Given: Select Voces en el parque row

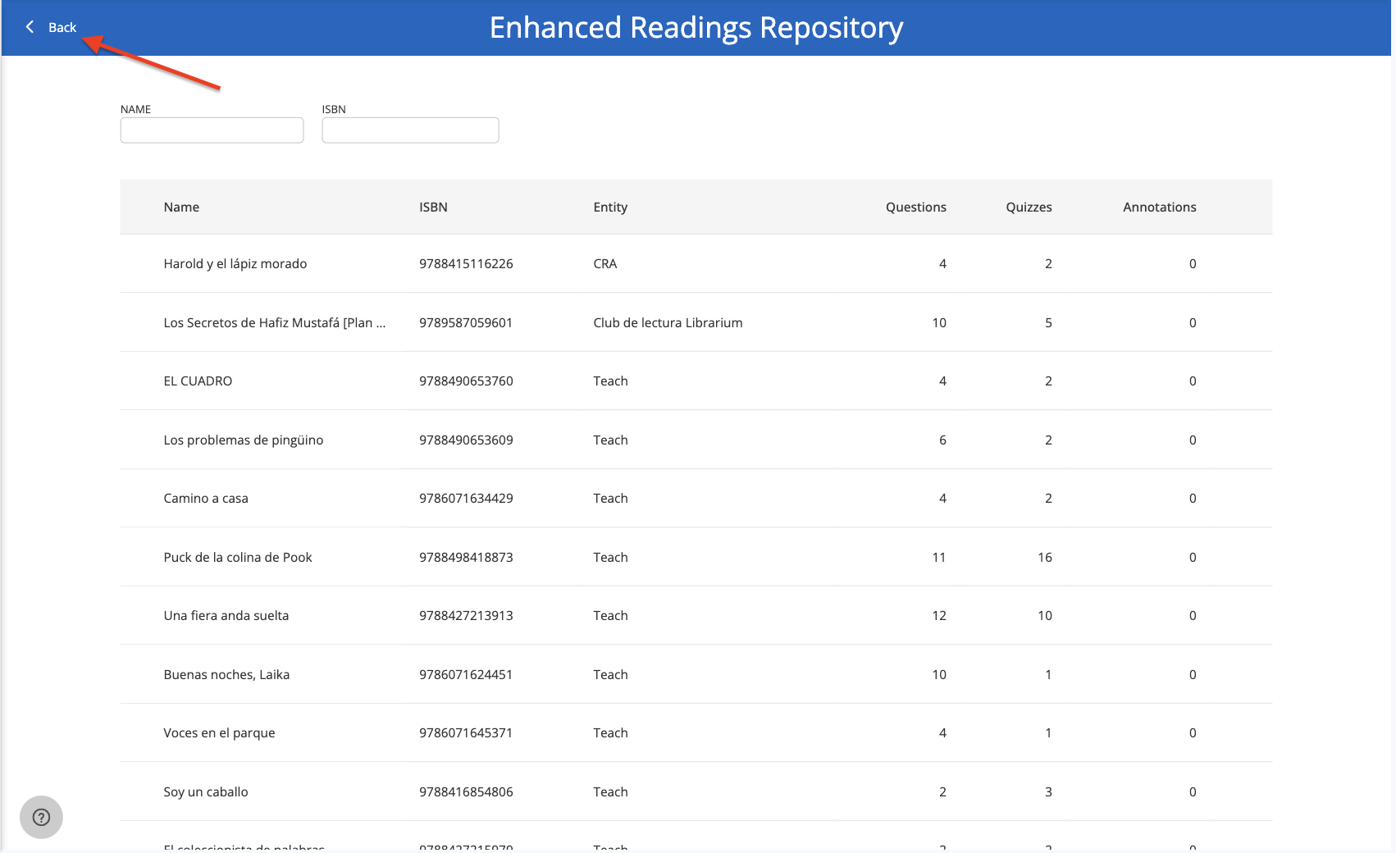Looking at the screenshot, I should [x=696, y=732].
